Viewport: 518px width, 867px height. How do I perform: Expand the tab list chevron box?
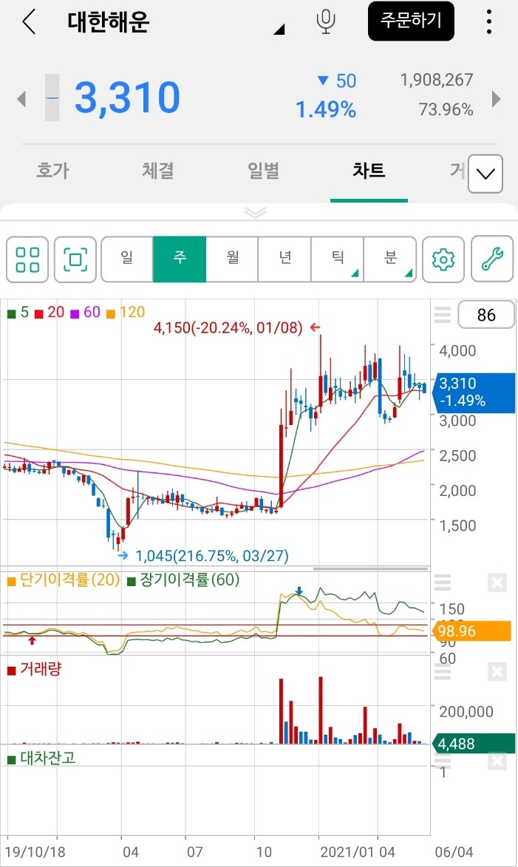point(485,174)
